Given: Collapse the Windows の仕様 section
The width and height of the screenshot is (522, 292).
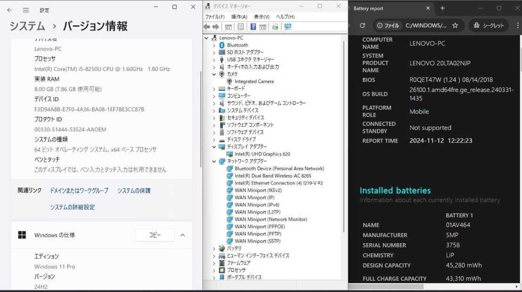Looking at the screenshot, I should (x=183, y=235).
